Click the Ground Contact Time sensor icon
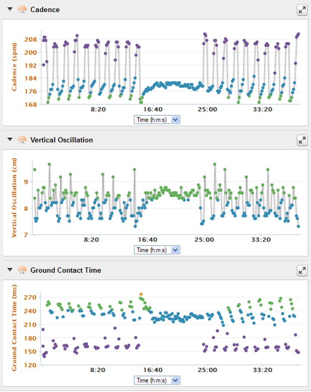Viewport: 311px width, 392px height. pyautogui.click(x=22, y=270)
